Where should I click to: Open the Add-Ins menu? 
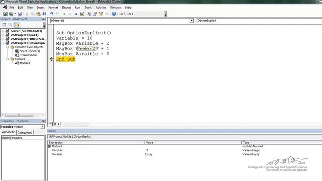tap(101, 7)
